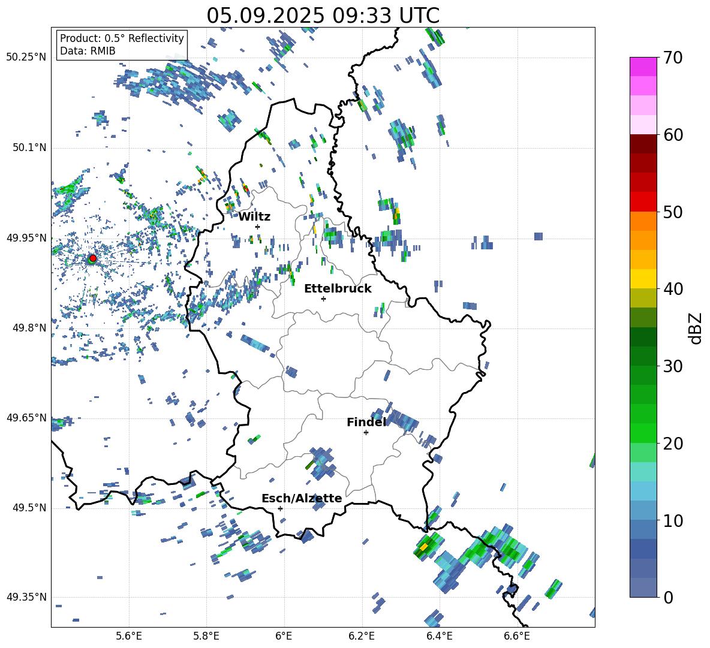This screenshot has width=710, height=648.
Task: Click the Wiltz city label
Action: pyautogui.click(x=254, y=217)
